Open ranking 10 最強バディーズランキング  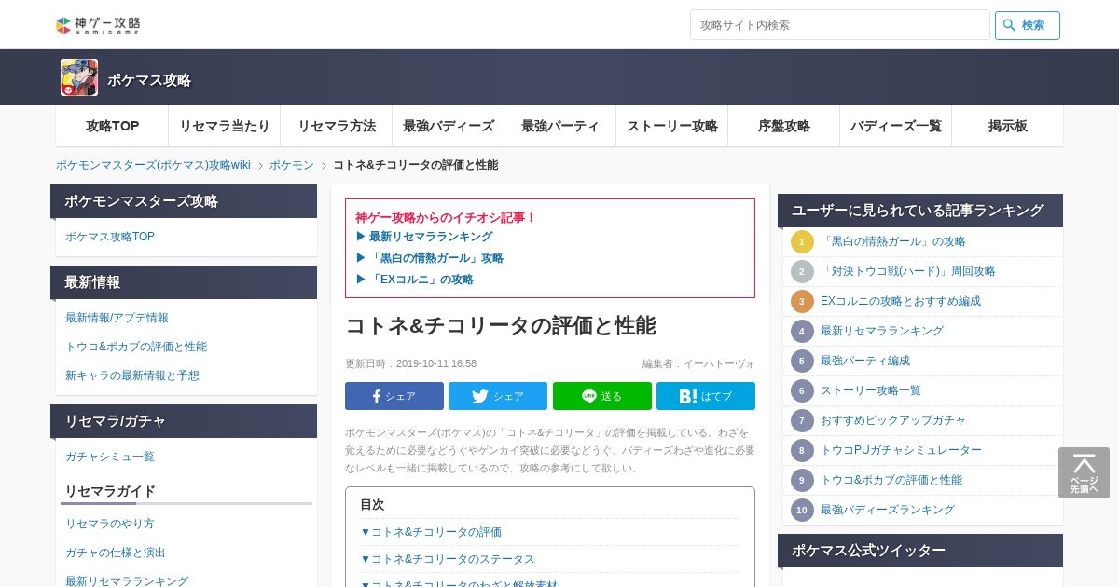coord(888,510)
